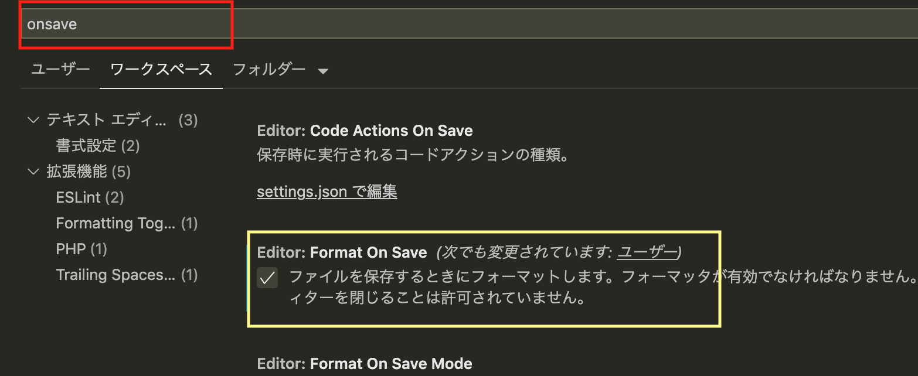This screenshot has width=918, height=376.
Task: Click the ユーザー modified-in link
Action: (647, 252)
